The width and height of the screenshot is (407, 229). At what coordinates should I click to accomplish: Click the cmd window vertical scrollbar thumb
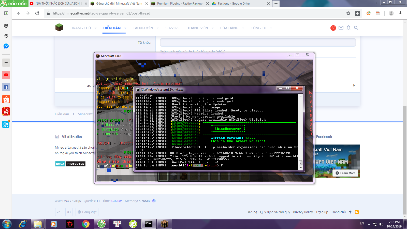(x=300, y=163)
